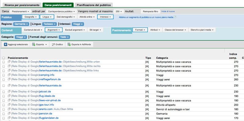Sort by Categoria column header
The image size is (244, 121).
(162, 58)
